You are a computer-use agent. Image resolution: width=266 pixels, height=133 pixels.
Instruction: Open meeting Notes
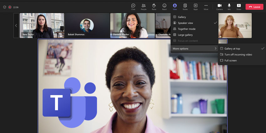(x=185, y=7)
